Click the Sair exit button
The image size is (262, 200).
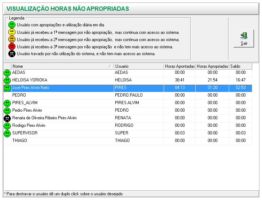(x=244, y=39)
